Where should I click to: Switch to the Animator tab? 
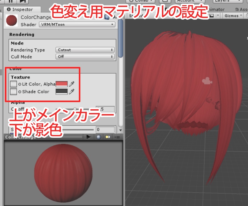click(x=216, y=9)
